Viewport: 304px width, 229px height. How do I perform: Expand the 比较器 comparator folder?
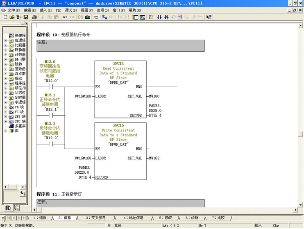click(x=6, y=45)
